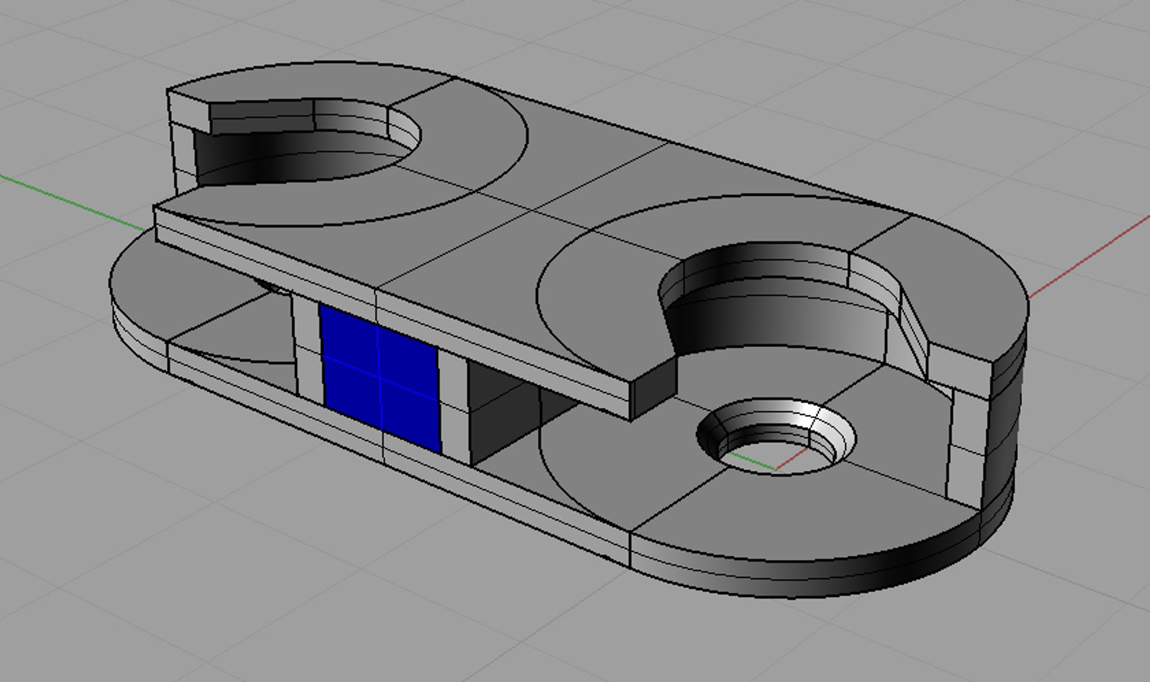Click the red X-axis line in the viewport
The width and height of the screenshot is (1150, 682).
[x=1090, y=257]
